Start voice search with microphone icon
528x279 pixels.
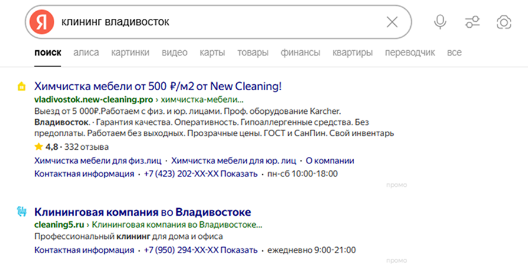point(440,22)
